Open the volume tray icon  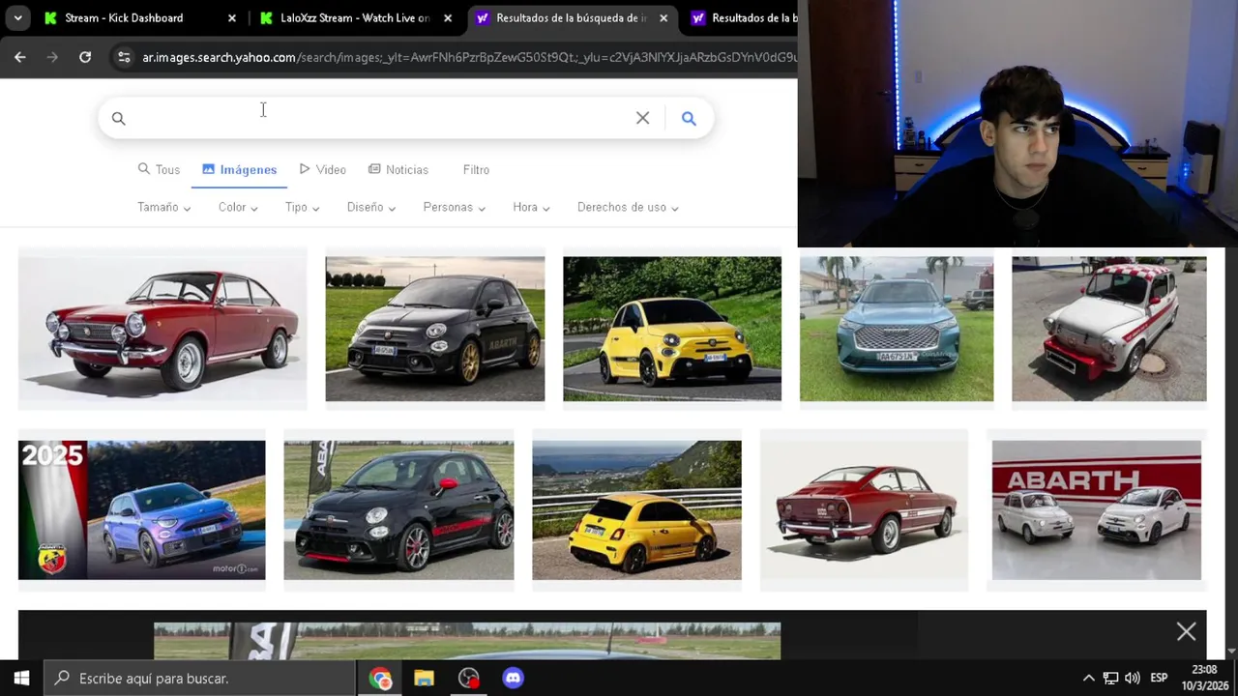[1133, 678]
